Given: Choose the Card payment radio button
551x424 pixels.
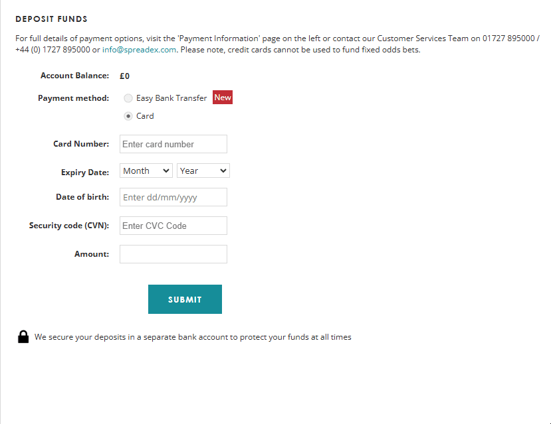Looking at the screenshot, I should point(128,116).
